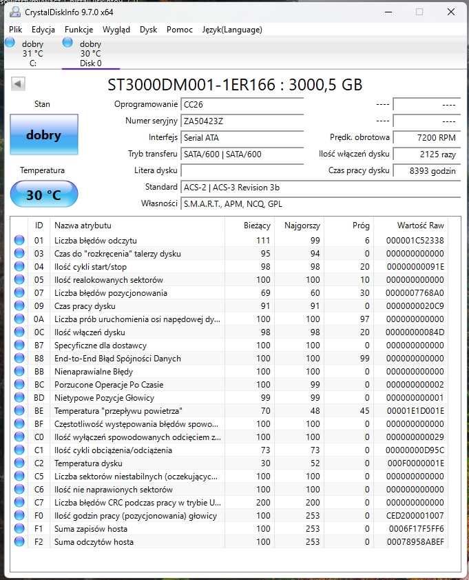Open the Dysk menu

149,30
